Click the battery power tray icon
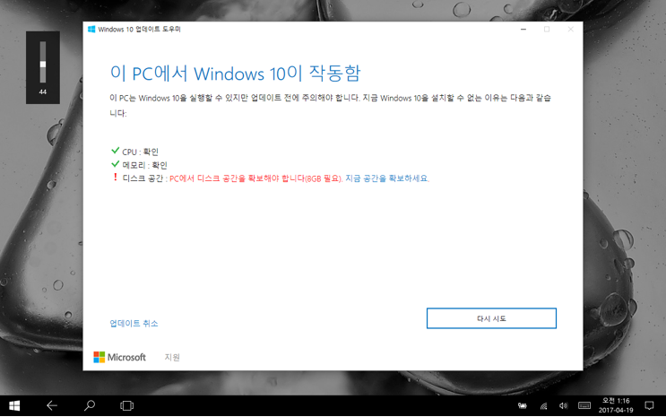 523,406
